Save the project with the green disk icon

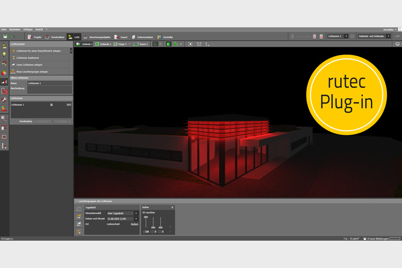pyautogui.click(x=5, y=36)
